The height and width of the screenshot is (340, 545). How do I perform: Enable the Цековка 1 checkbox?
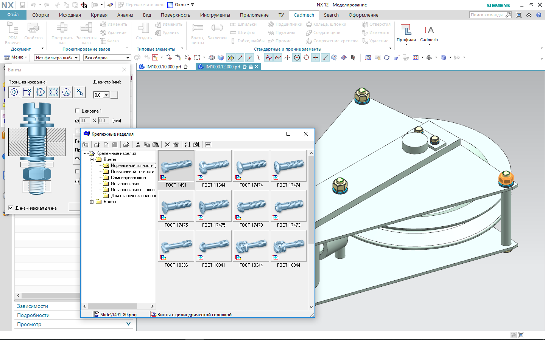pyautogui.click(x=77, y=111)
